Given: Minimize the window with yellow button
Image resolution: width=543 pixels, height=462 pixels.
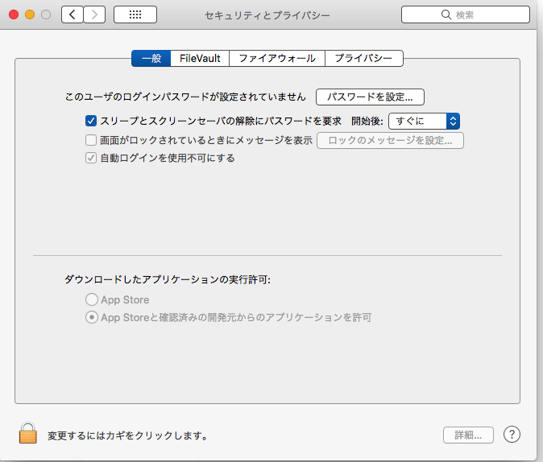Looking at the screenshot, I should (x=30, y=14).
